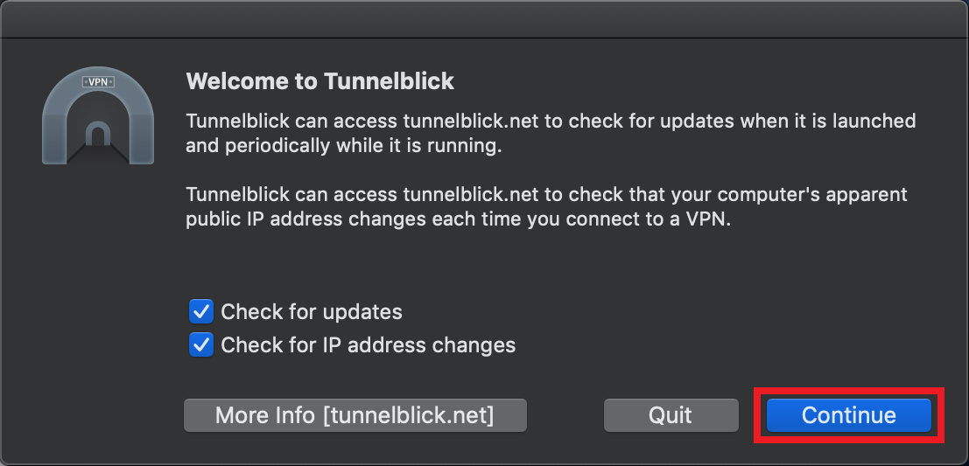Image resolution: width=969 pixels, height=466 pixels.
Task: Click the "Check for updates" label text
Action: click(312, 312)
